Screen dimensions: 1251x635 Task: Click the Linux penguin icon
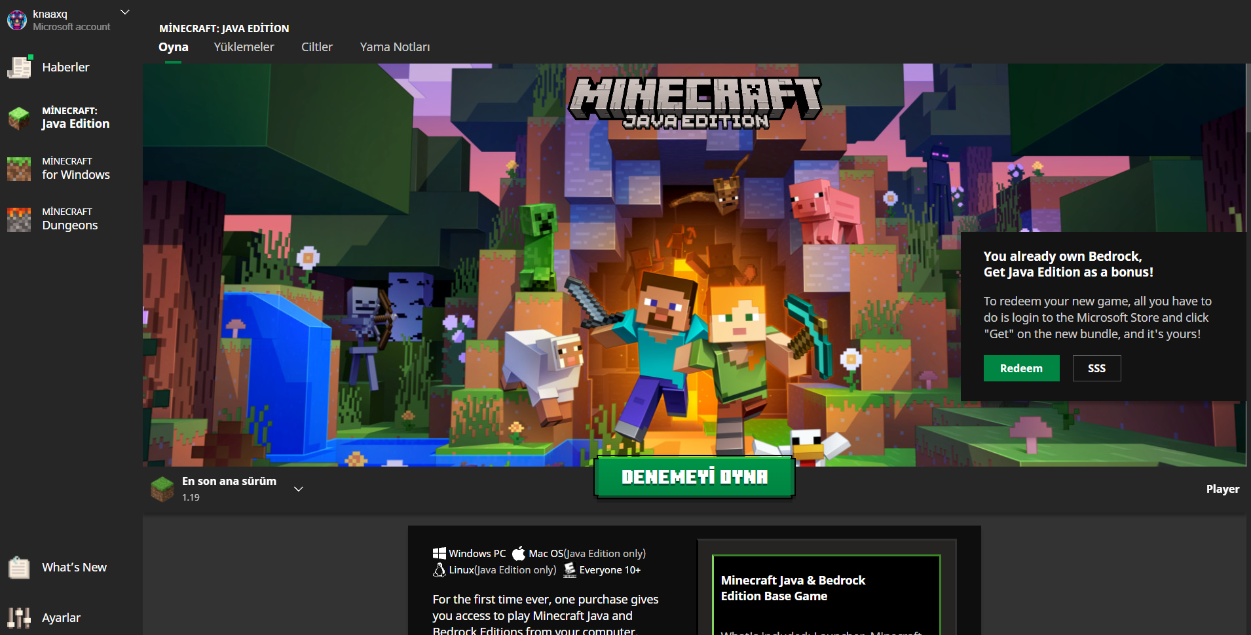coord(439,570)
